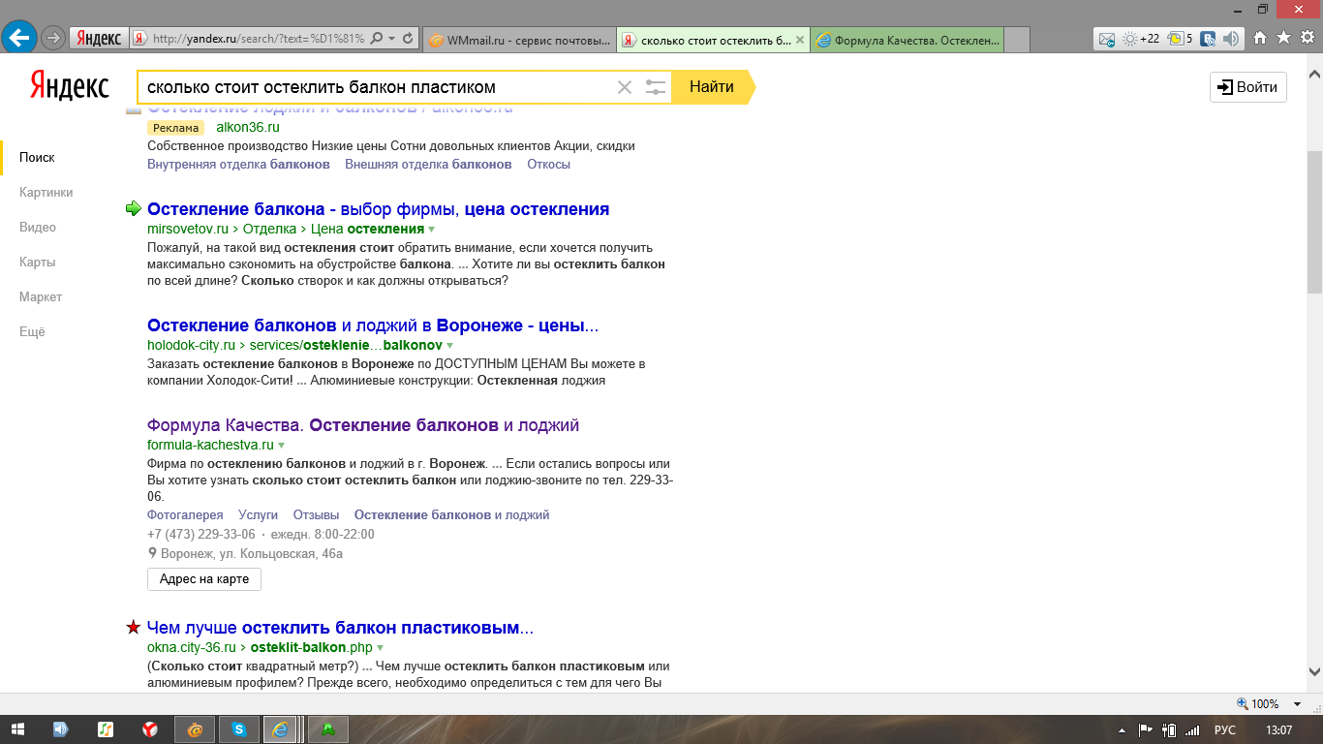Open 'Чем лучше остеклить балкон пластиковым' result
Viewport: 1323px width, 744px height.
pos(340,628)
